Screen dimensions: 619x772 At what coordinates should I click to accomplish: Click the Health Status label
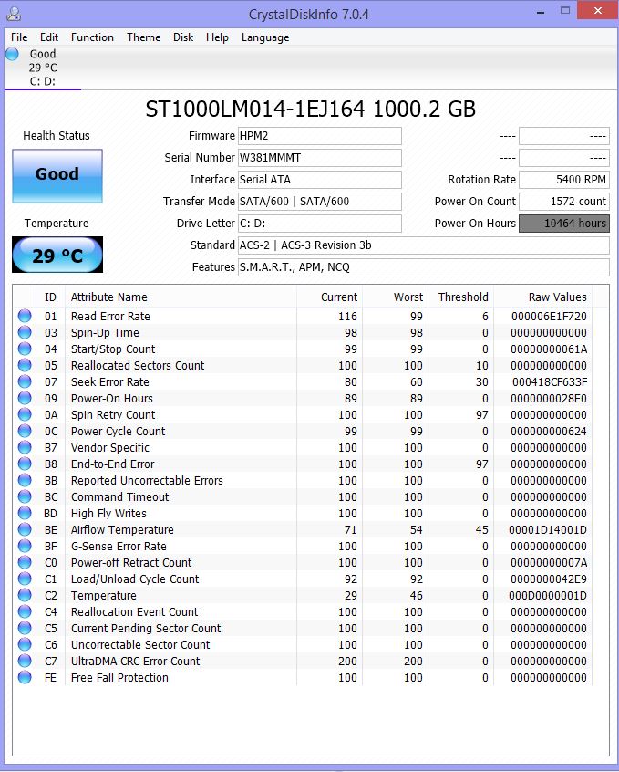coord(57,136)
